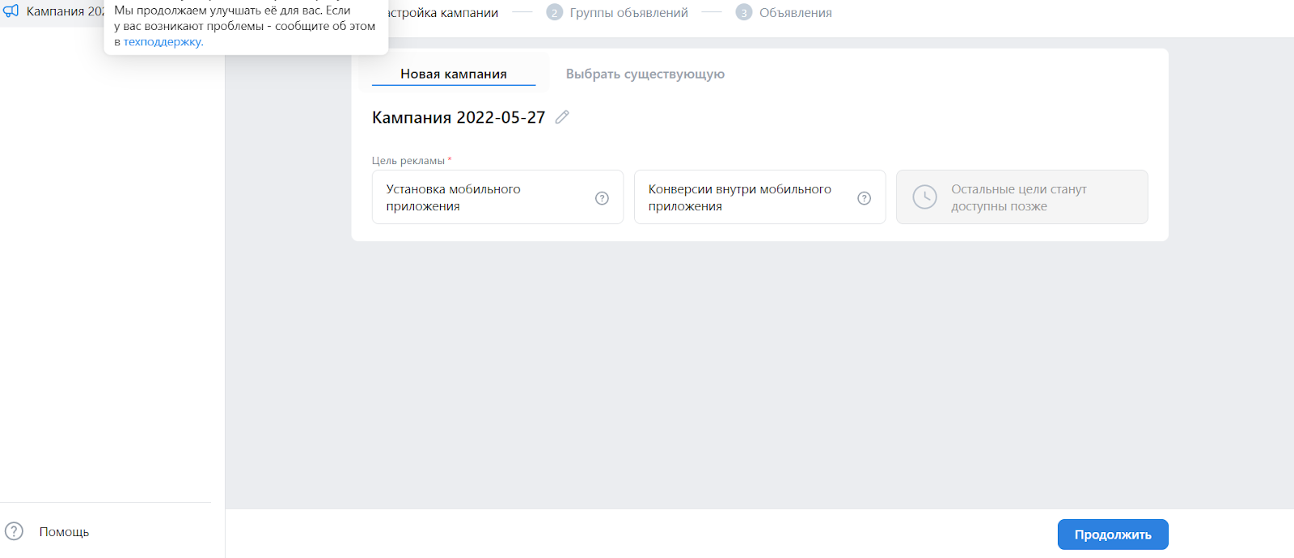Click the question mark Помощь icon

coord(14,531)
